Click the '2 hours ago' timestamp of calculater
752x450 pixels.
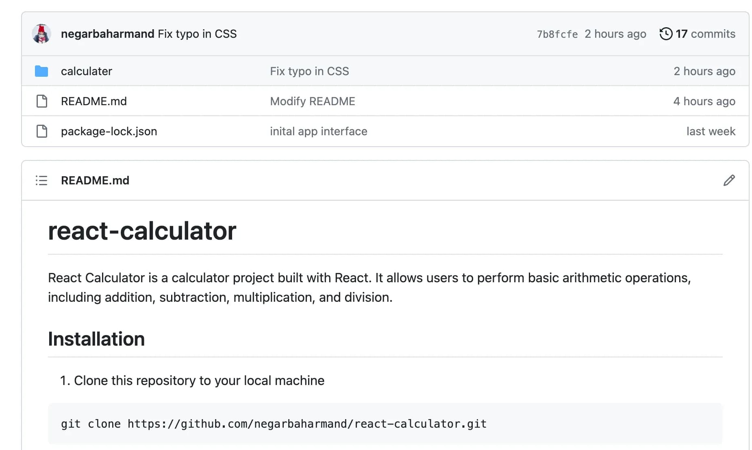tap(704, 71)
